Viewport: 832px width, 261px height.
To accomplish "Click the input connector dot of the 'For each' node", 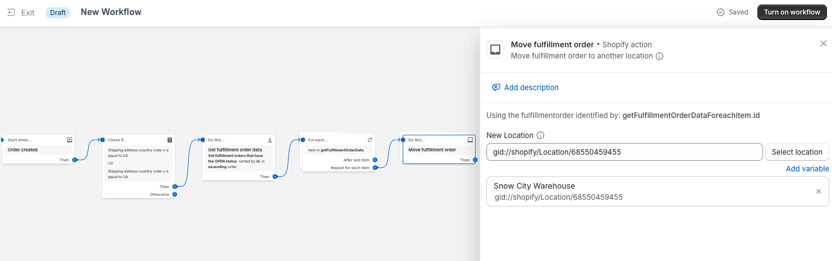I will pos(303,140).
